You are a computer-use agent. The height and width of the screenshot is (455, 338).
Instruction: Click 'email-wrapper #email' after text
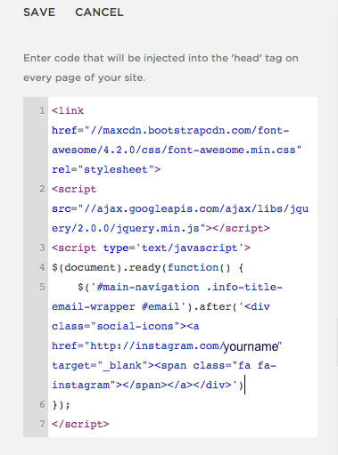(x=161, y=307)
